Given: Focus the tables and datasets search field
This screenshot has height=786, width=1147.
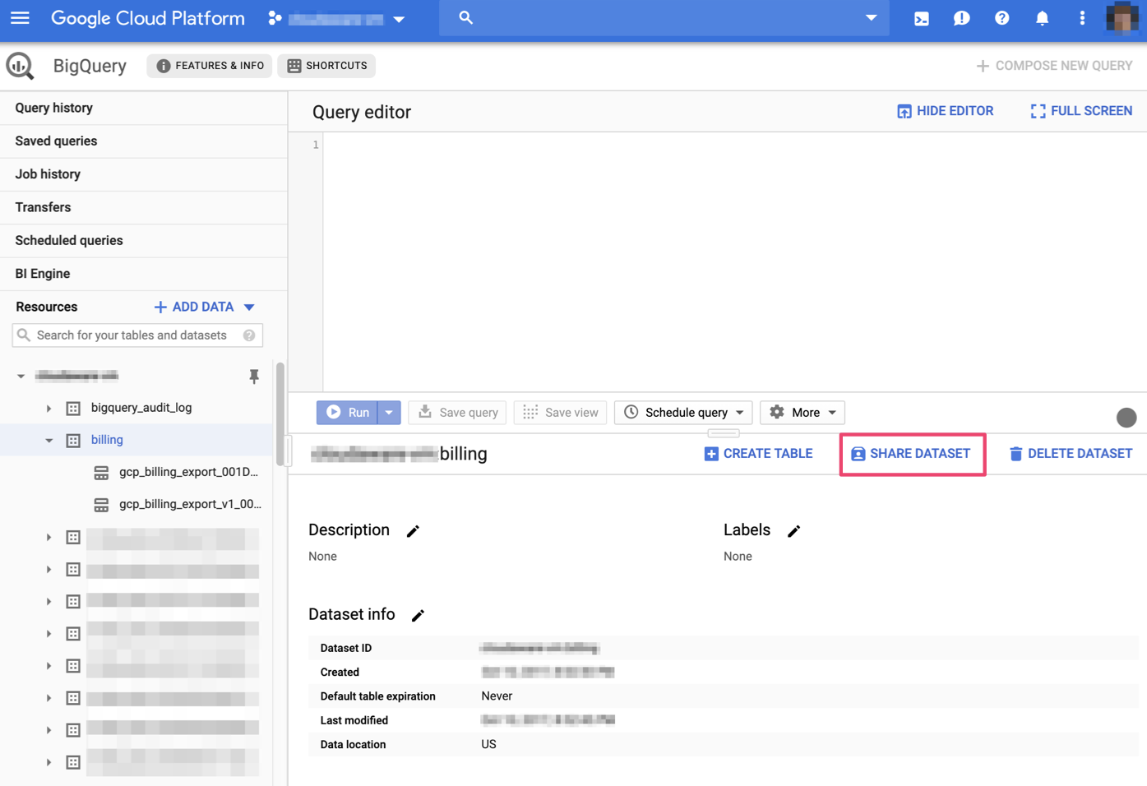Looking at the screenshot, I should (x=137, y=335).
